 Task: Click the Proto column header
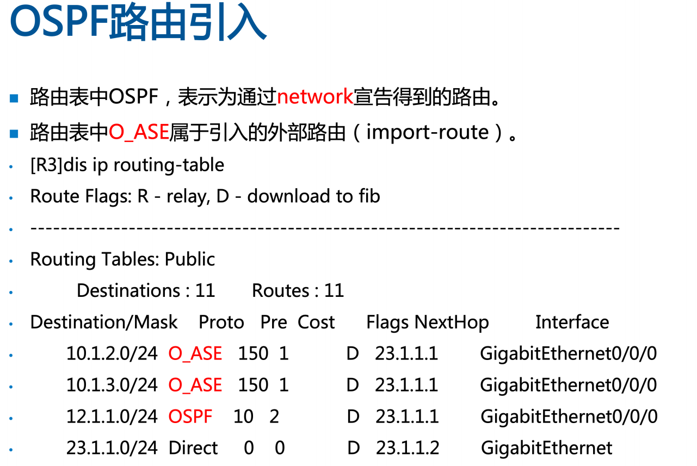[x=221, y=322]
